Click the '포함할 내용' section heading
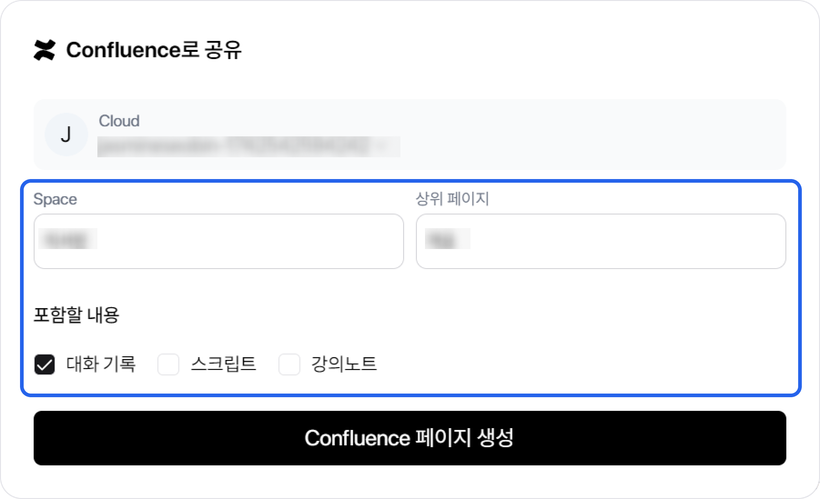Screen dimensions: 820x499 coord(76,314)
